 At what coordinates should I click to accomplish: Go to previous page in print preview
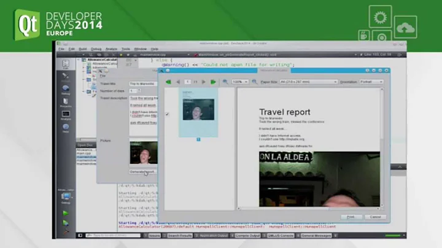pos(178,82)
